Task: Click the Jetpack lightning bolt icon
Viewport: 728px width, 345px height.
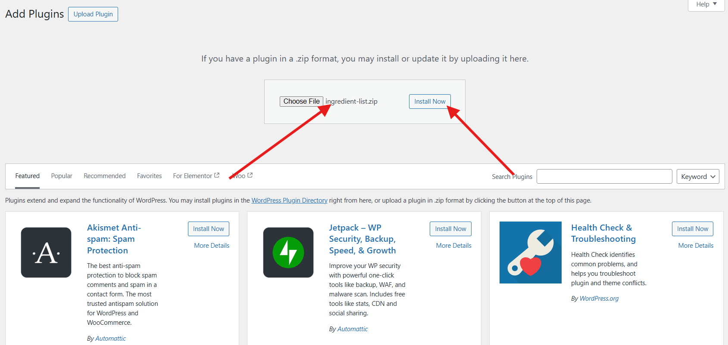Action: click(288, 253)
